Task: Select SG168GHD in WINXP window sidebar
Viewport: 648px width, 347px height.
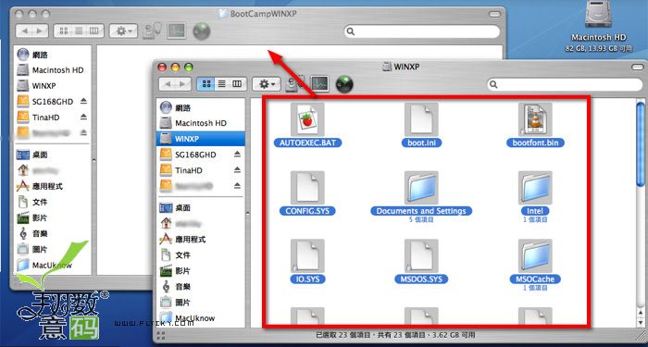Action: (x=195, y=155)
